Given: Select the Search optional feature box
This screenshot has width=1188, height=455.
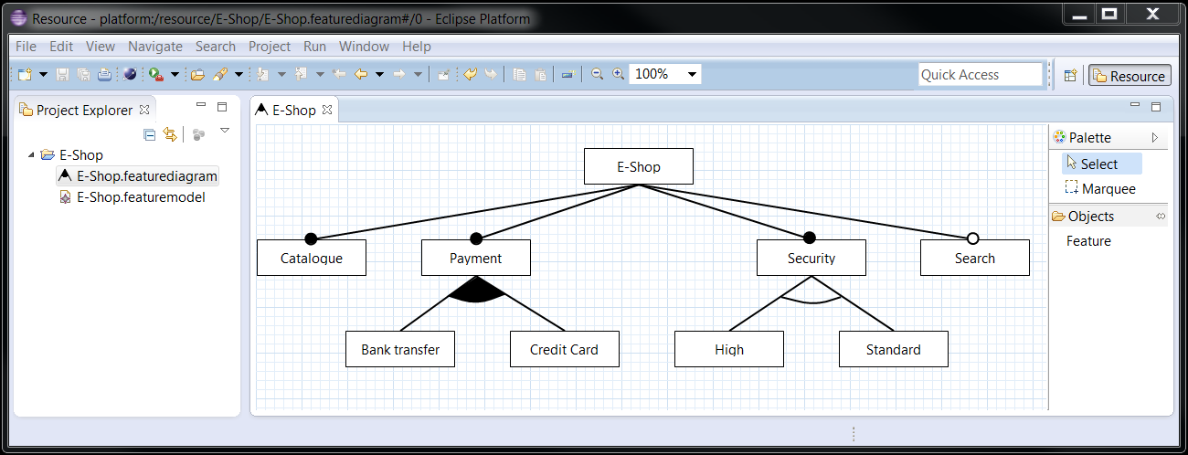Looking at the screenshot, I should [x=975, y=258].
